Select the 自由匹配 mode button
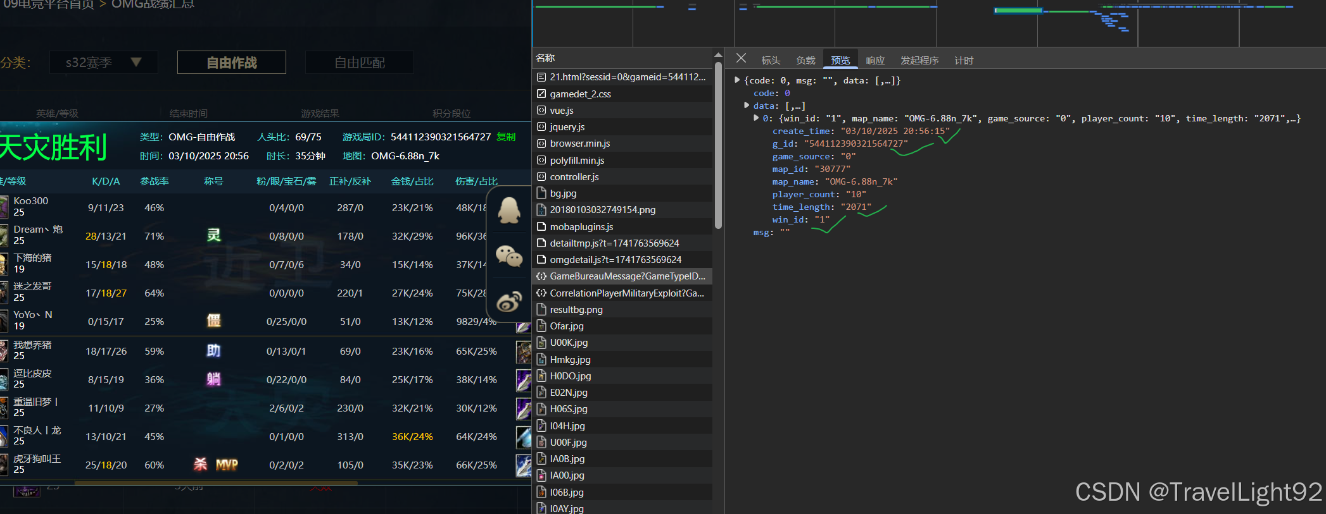Image resolution: width=1326 pixels, height=514 pixels. click(360, 63)
